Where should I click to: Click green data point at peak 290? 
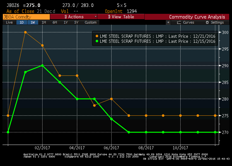[42, 65]
